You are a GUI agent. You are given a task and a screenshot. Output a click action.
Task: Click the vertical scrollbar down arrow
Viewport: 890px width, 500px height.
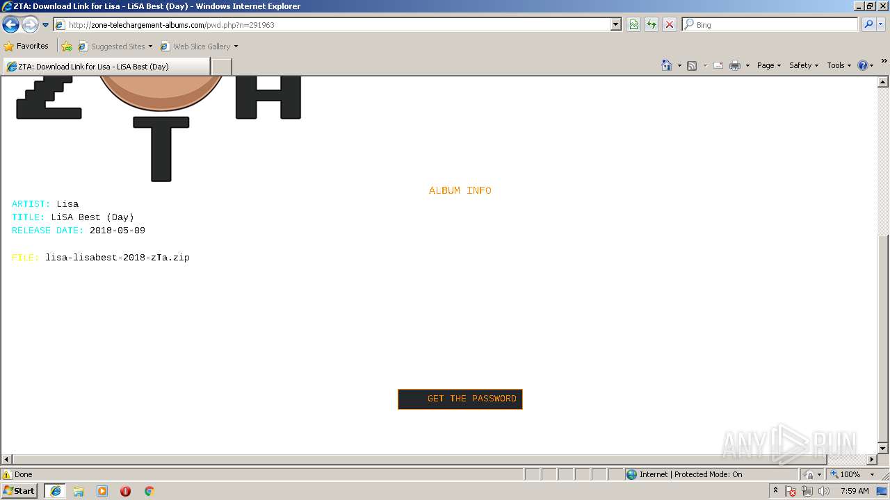(883, 449)
